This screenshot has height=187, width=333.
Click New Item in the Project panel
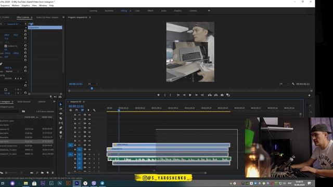tap(47, 173)
